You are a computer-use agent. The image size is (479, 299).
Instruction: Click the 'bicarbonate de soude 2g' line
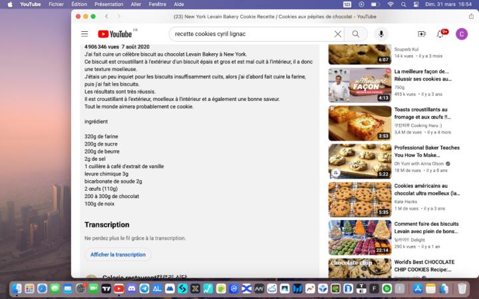coord(113,181)
